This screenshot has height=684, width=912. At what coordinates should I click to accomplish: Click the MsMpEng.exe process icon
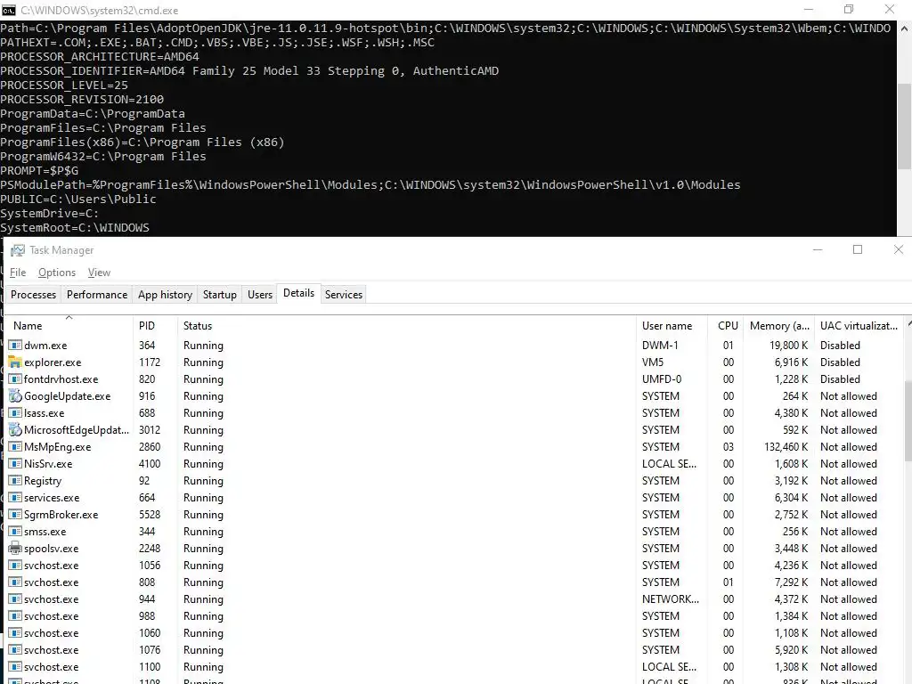(x=15, y=446)
